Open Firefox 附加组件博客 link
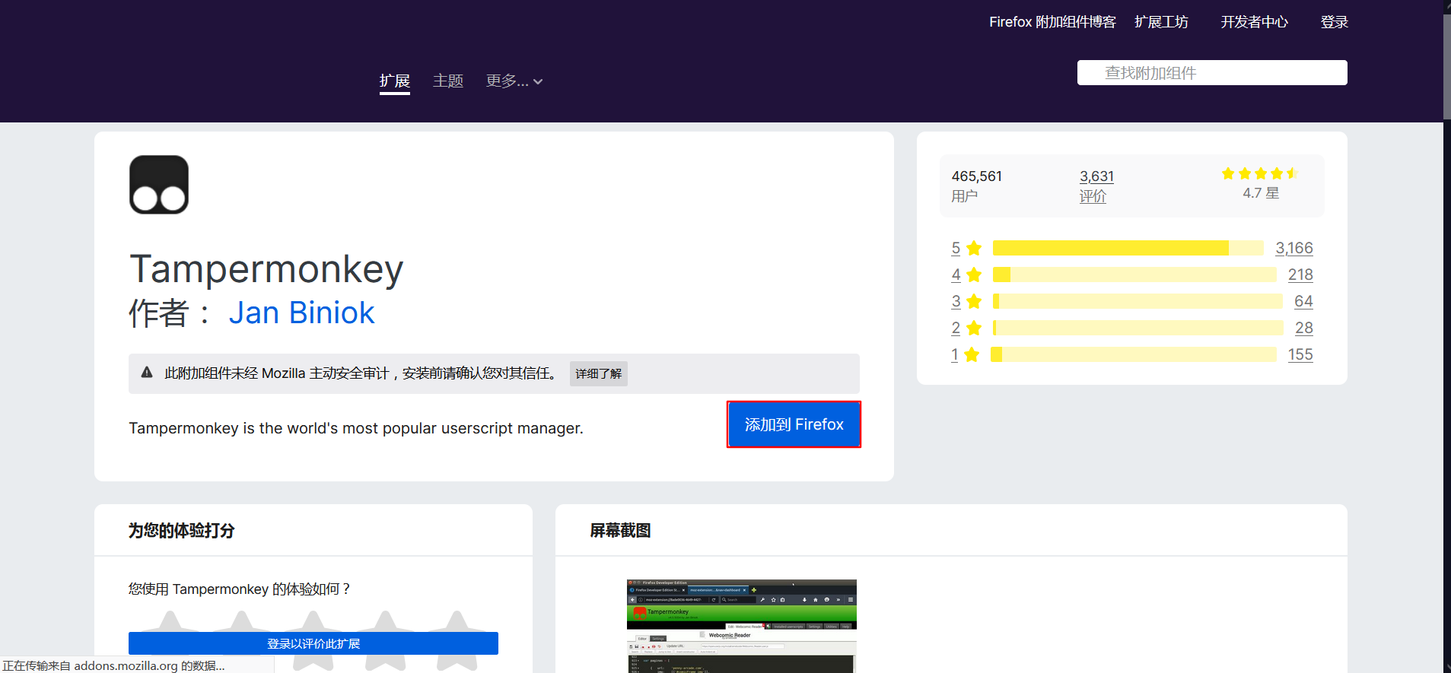The height and width of the screenshot is (673, 1451). 1052,22
